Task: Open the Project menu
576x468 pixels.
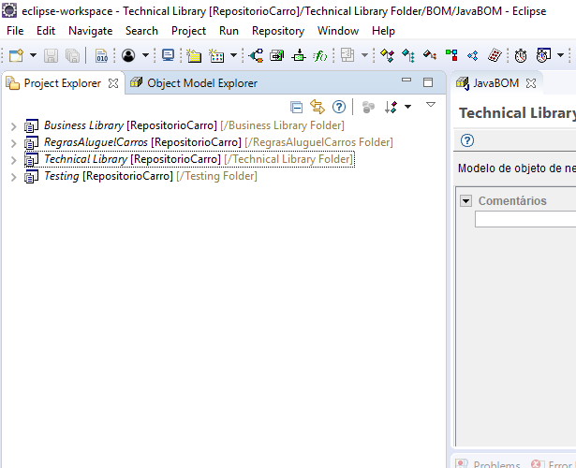Action: tap(189, 31)
